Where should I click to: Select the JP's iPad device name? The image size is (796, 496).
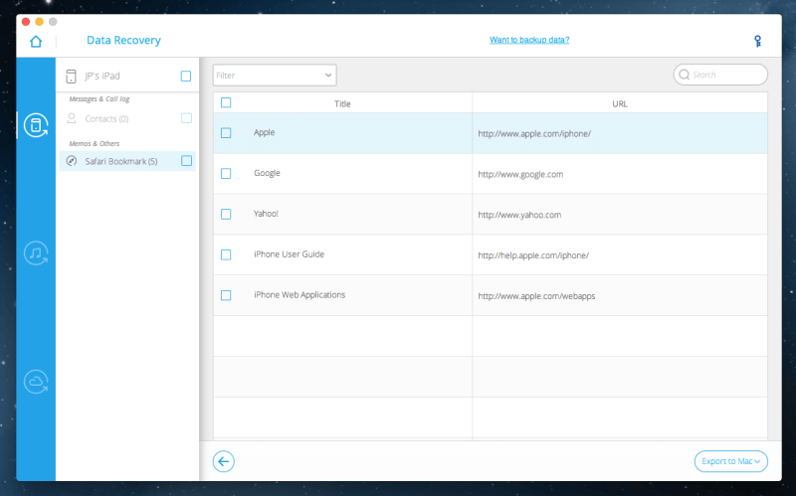(102, 77)
